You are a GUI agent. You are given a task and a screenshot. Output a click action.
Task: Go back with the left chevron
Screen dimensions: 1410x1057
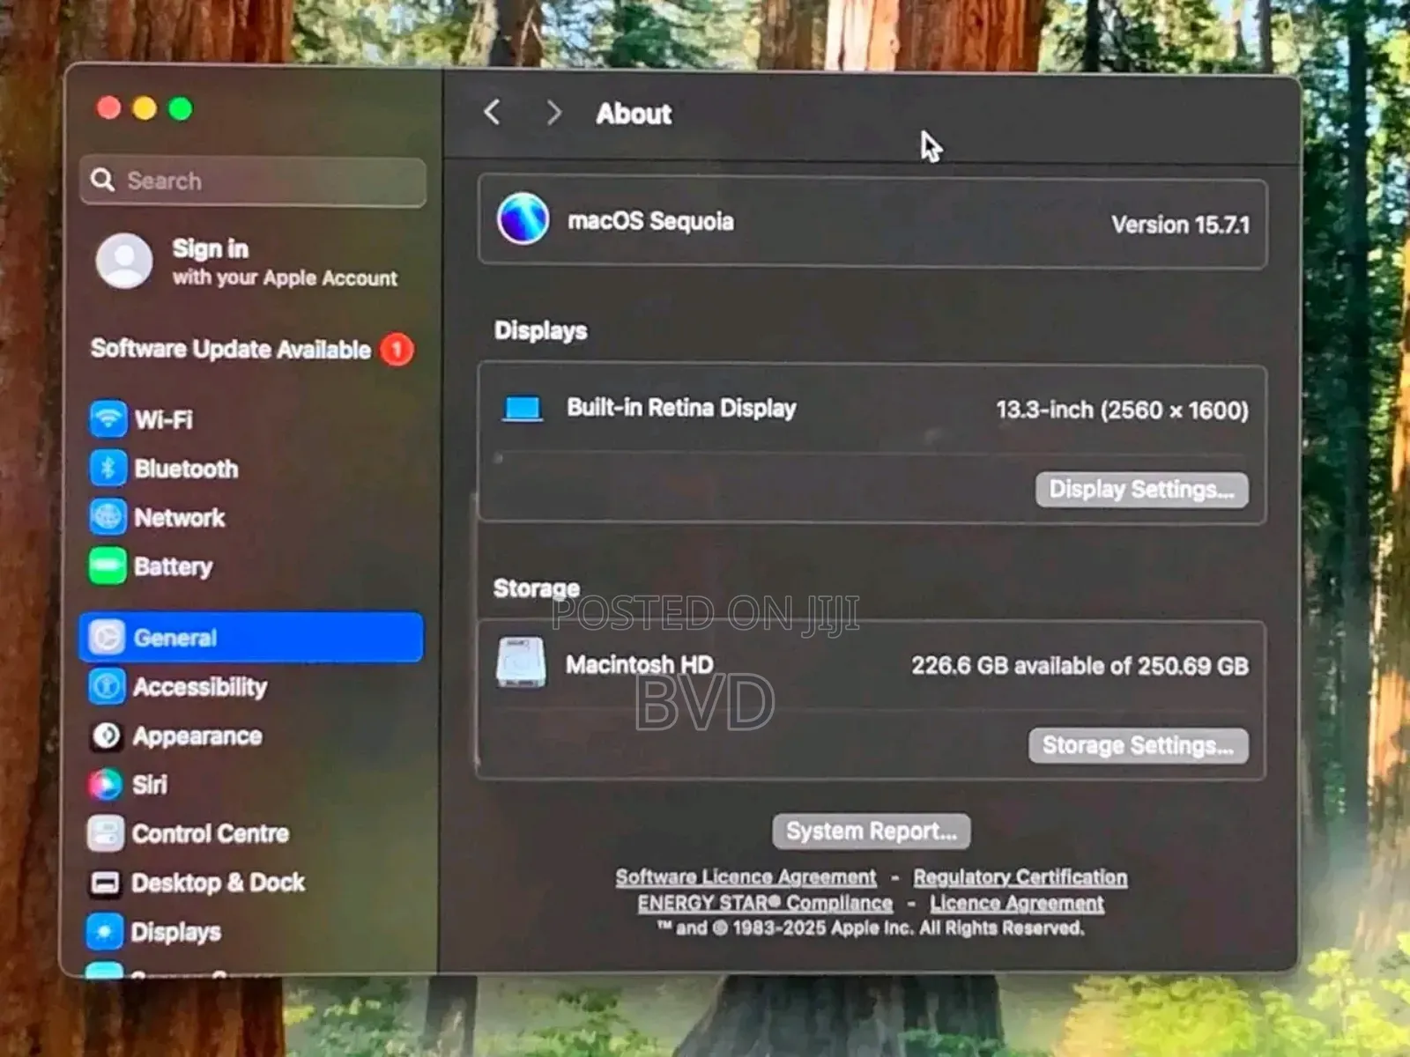(x=493, y=112)
